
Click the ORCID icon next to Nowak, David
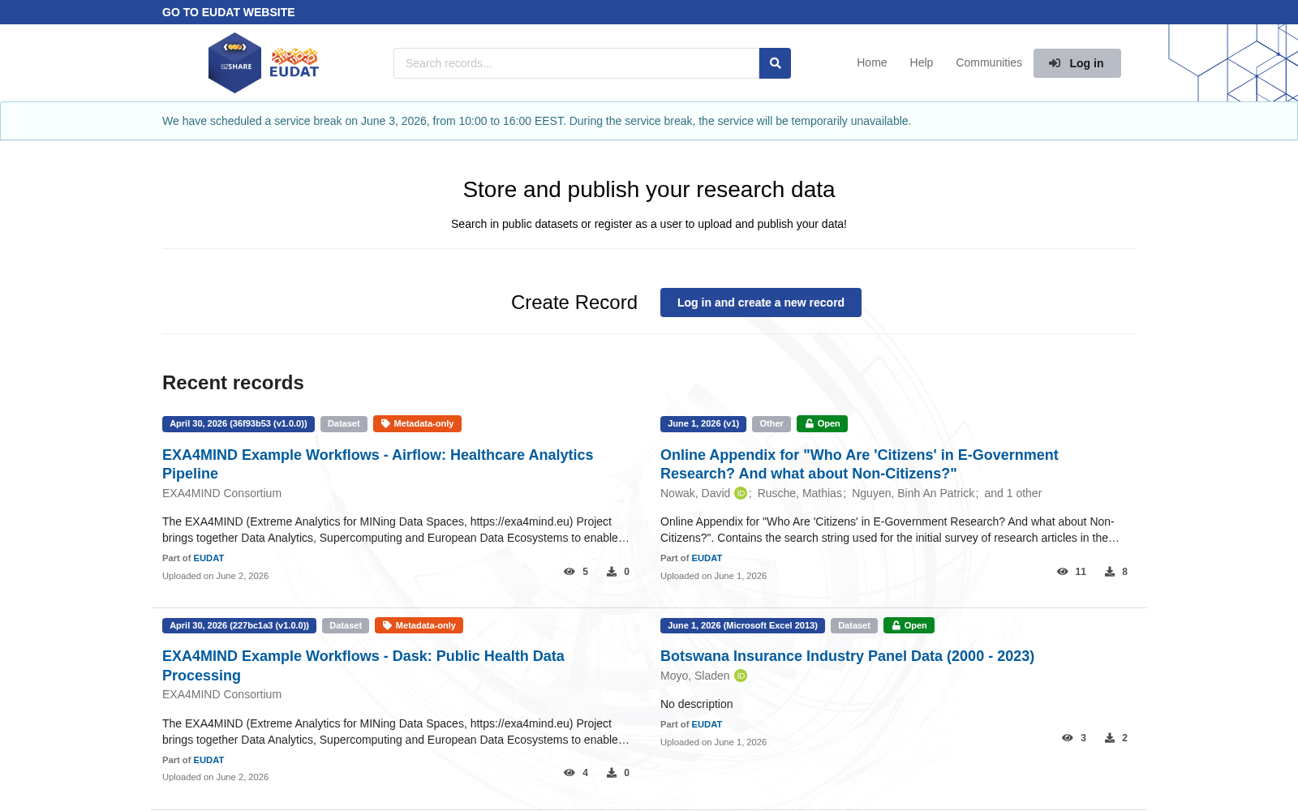741,493
